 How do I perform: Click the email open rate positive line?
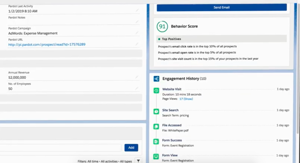[197, 53]
